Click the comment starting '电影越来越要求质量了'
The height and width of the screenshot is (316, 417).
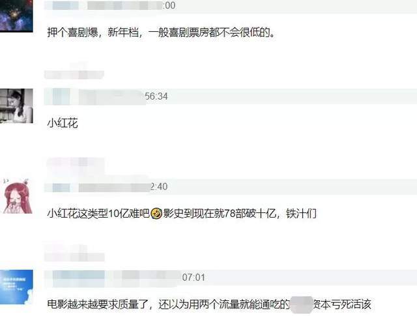(x=208, y=304)
